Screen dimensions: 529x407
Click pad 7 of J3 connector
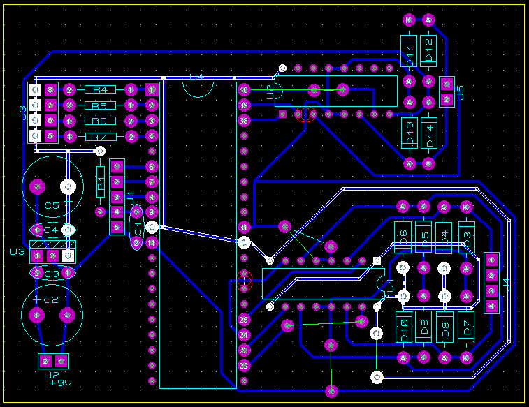pos(50,105)
